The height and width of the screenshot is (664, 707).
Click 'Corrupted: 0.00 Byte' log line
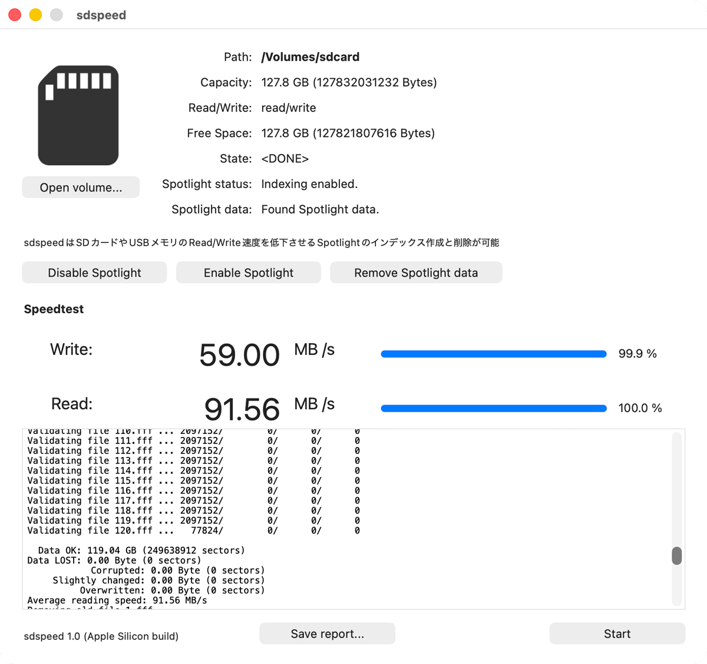[x=178, y=570]
